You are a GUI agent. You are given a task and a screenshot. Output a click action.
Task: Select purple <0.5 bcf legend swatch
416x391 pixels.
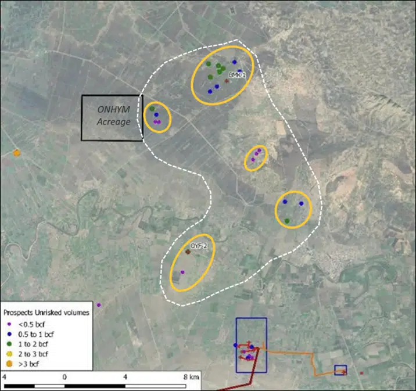point(10,324)
